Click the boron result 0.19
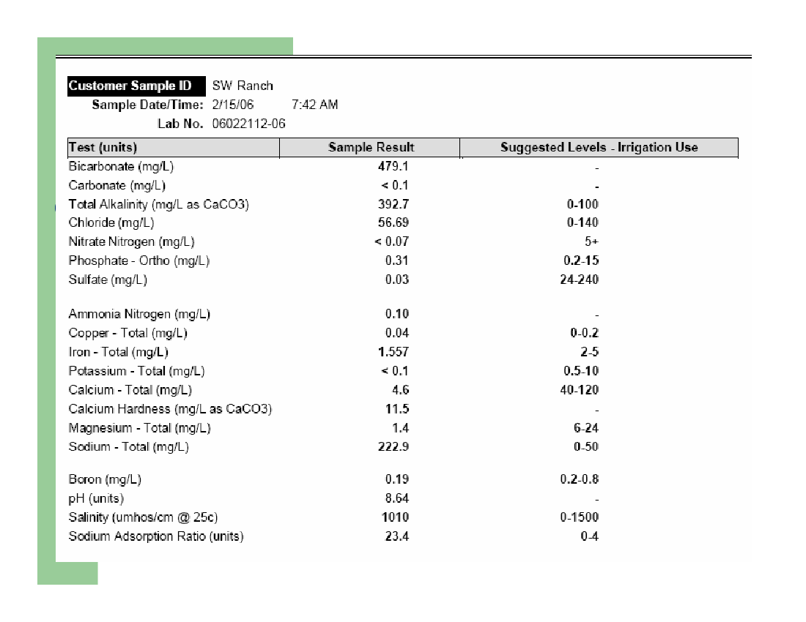The height and width of the screenshot is (622, 806). (397, 479)
